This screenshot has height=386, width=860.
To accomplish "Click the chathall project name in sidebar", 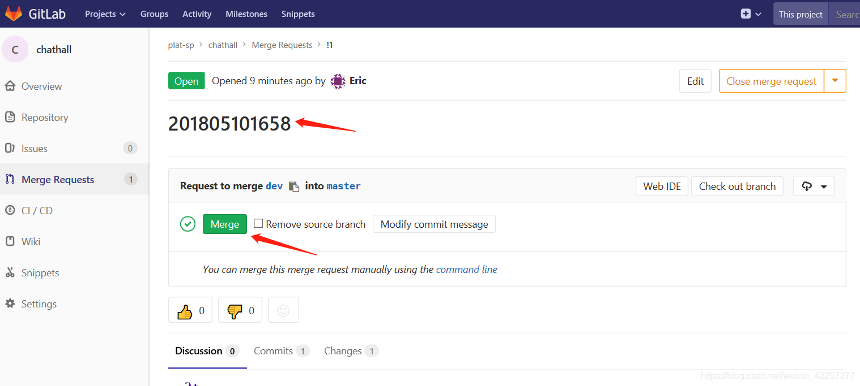I will point(54,50).
